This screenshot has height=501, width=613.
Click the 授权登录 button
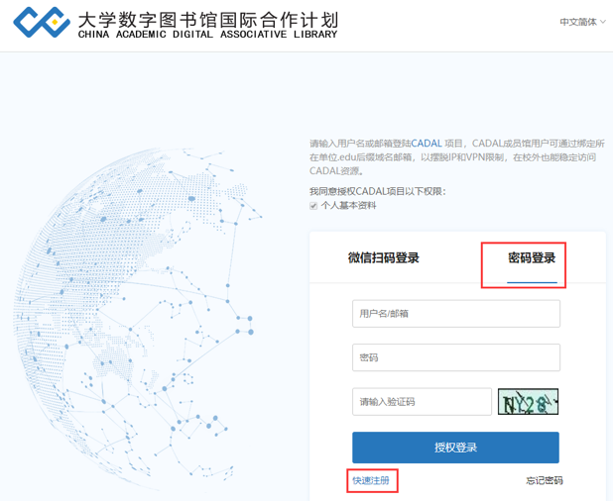click(x=456, y=448)
